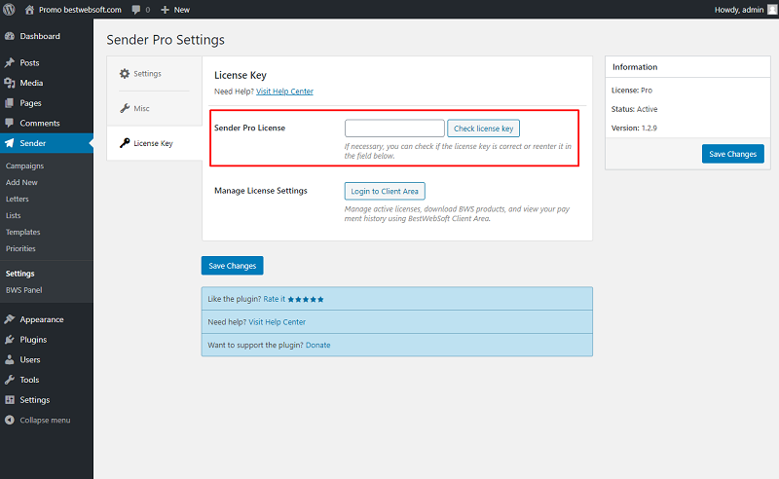This screenshot has height=479, width=779.
Task: Open the Plugins sidebar label
Action: 33,340
